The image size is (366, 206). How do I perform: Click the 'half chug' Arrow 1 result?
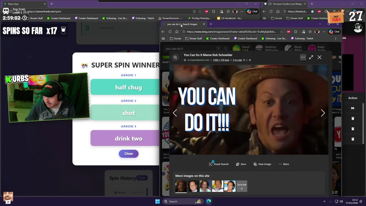click(125, 87)
